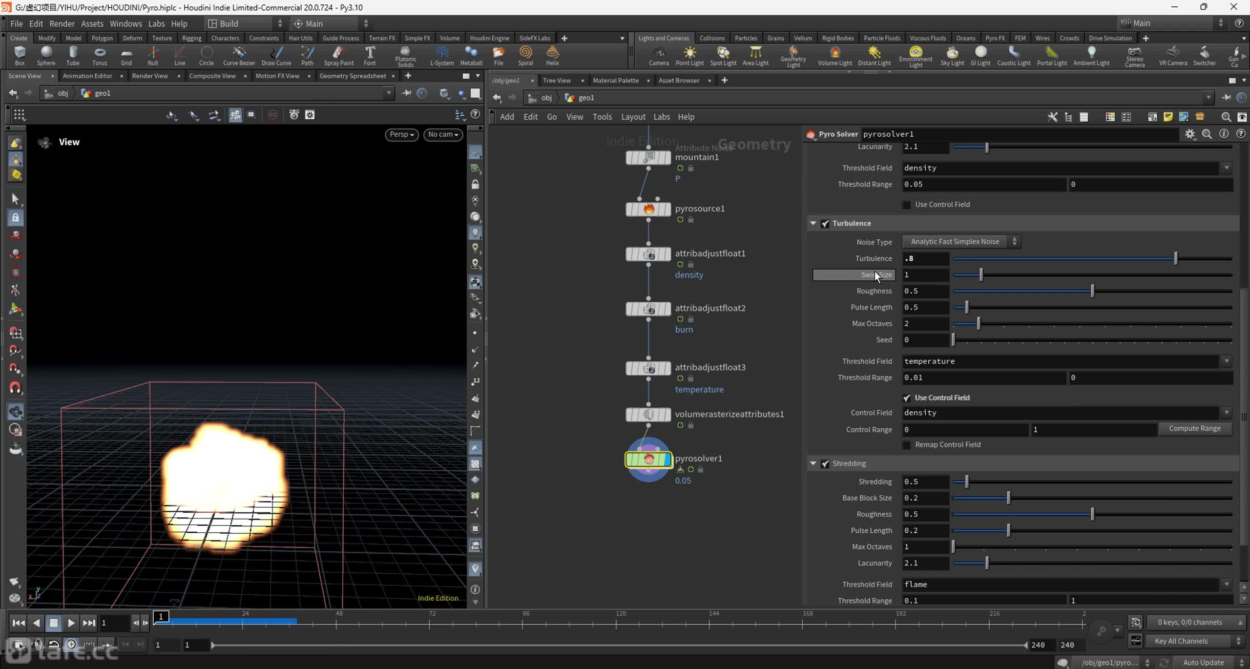Open the Key All Channels dropdown
This screenshot has height=669, width=1250.
(1195, 641)
